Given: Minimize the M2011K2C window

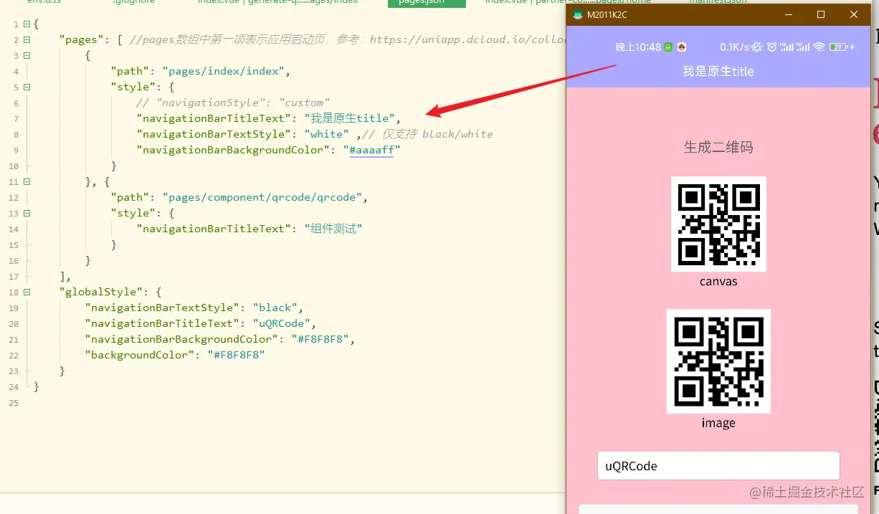Looking at the screenshot, I should [x=788, y=14].
